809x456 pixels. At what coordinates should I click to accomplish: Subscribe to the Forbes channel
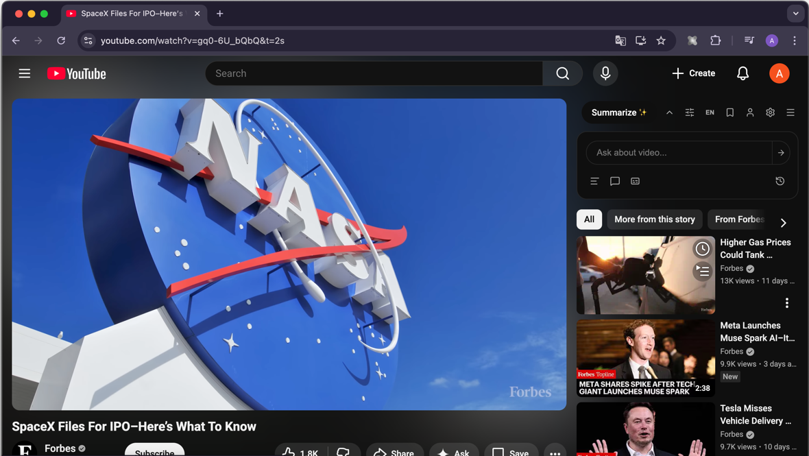[x=154, y=450]
